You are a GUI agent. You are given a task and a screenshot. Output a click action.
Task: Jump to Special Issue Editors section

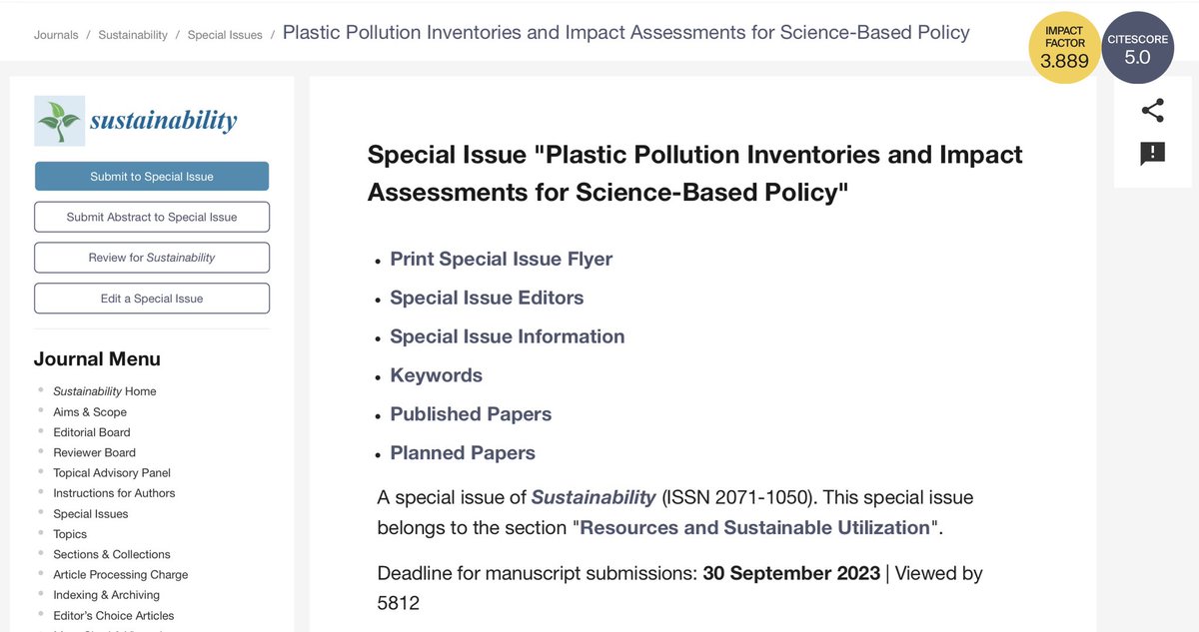click(x=487, y=298)
